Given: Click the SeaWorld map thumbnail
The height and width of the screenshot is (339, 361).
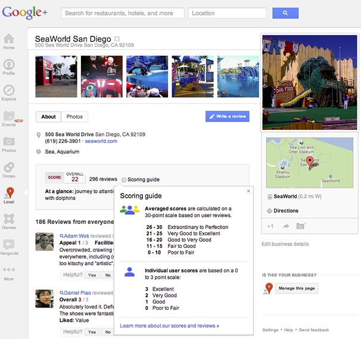Looking at the screenshot, I should tap(310, 163).
